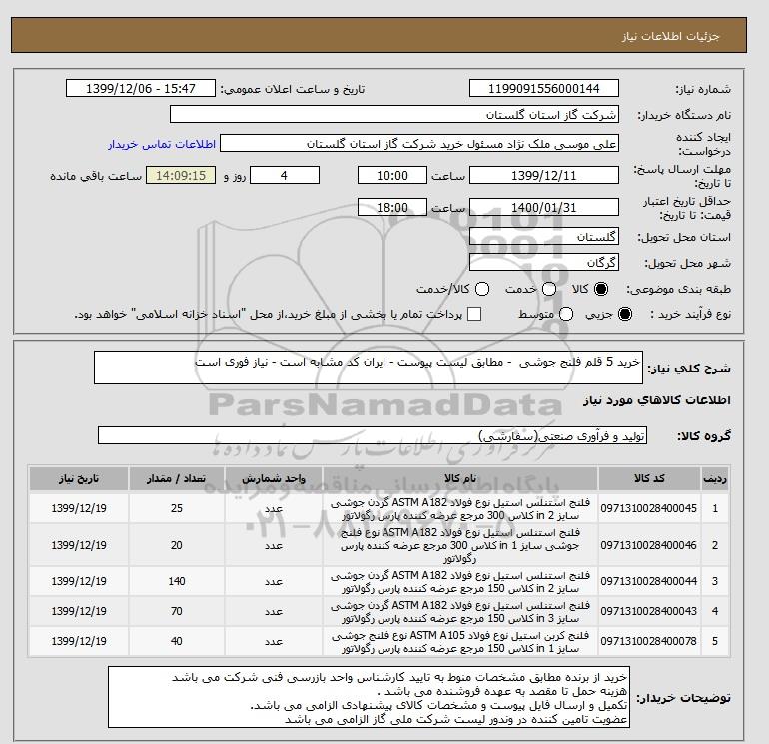Select item code 097131028400043
This screenshot has height=744, width=769.
tap(648, 611)
